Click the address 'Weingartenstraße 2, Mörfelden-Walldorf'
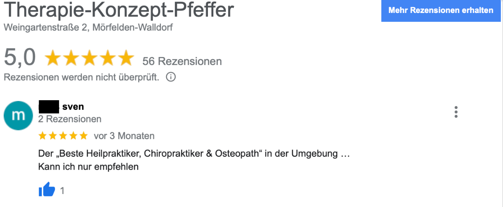Image resolution: width=503 pixels, height=207 pixels. coord(88,28)
